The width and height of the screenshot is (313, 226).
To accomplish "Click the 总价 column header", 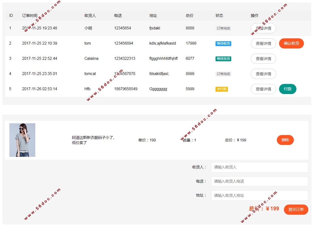I will click(x=189, y=16).
